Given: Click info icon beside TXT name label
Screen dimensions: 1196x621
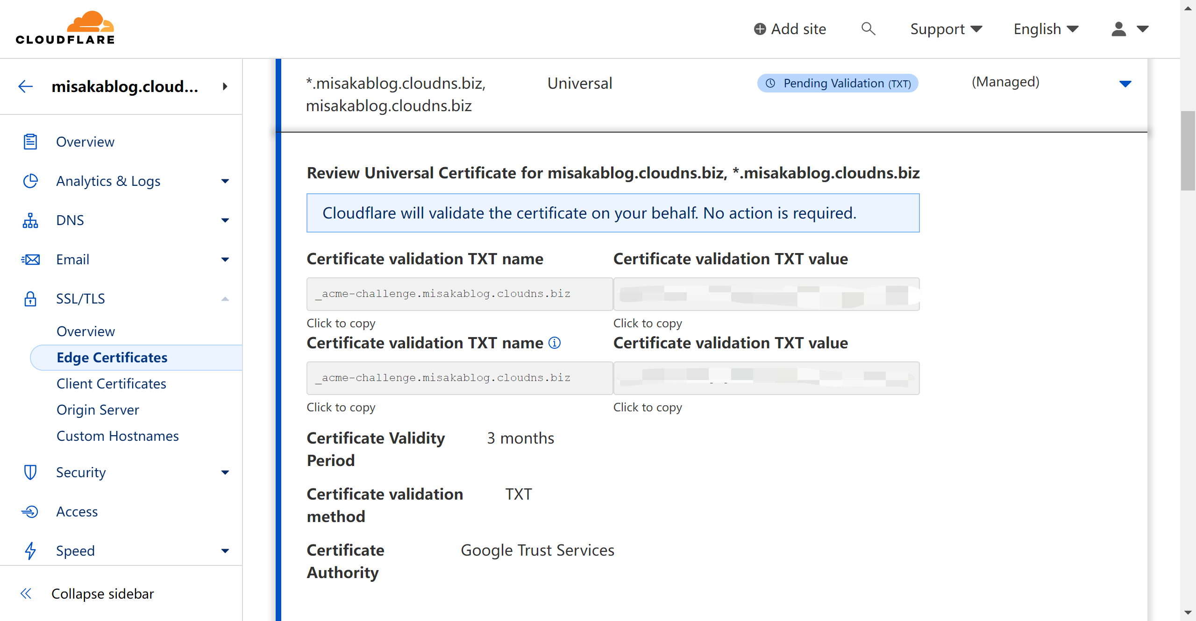Looking at the screenshot, I should [x=555, y=343].
